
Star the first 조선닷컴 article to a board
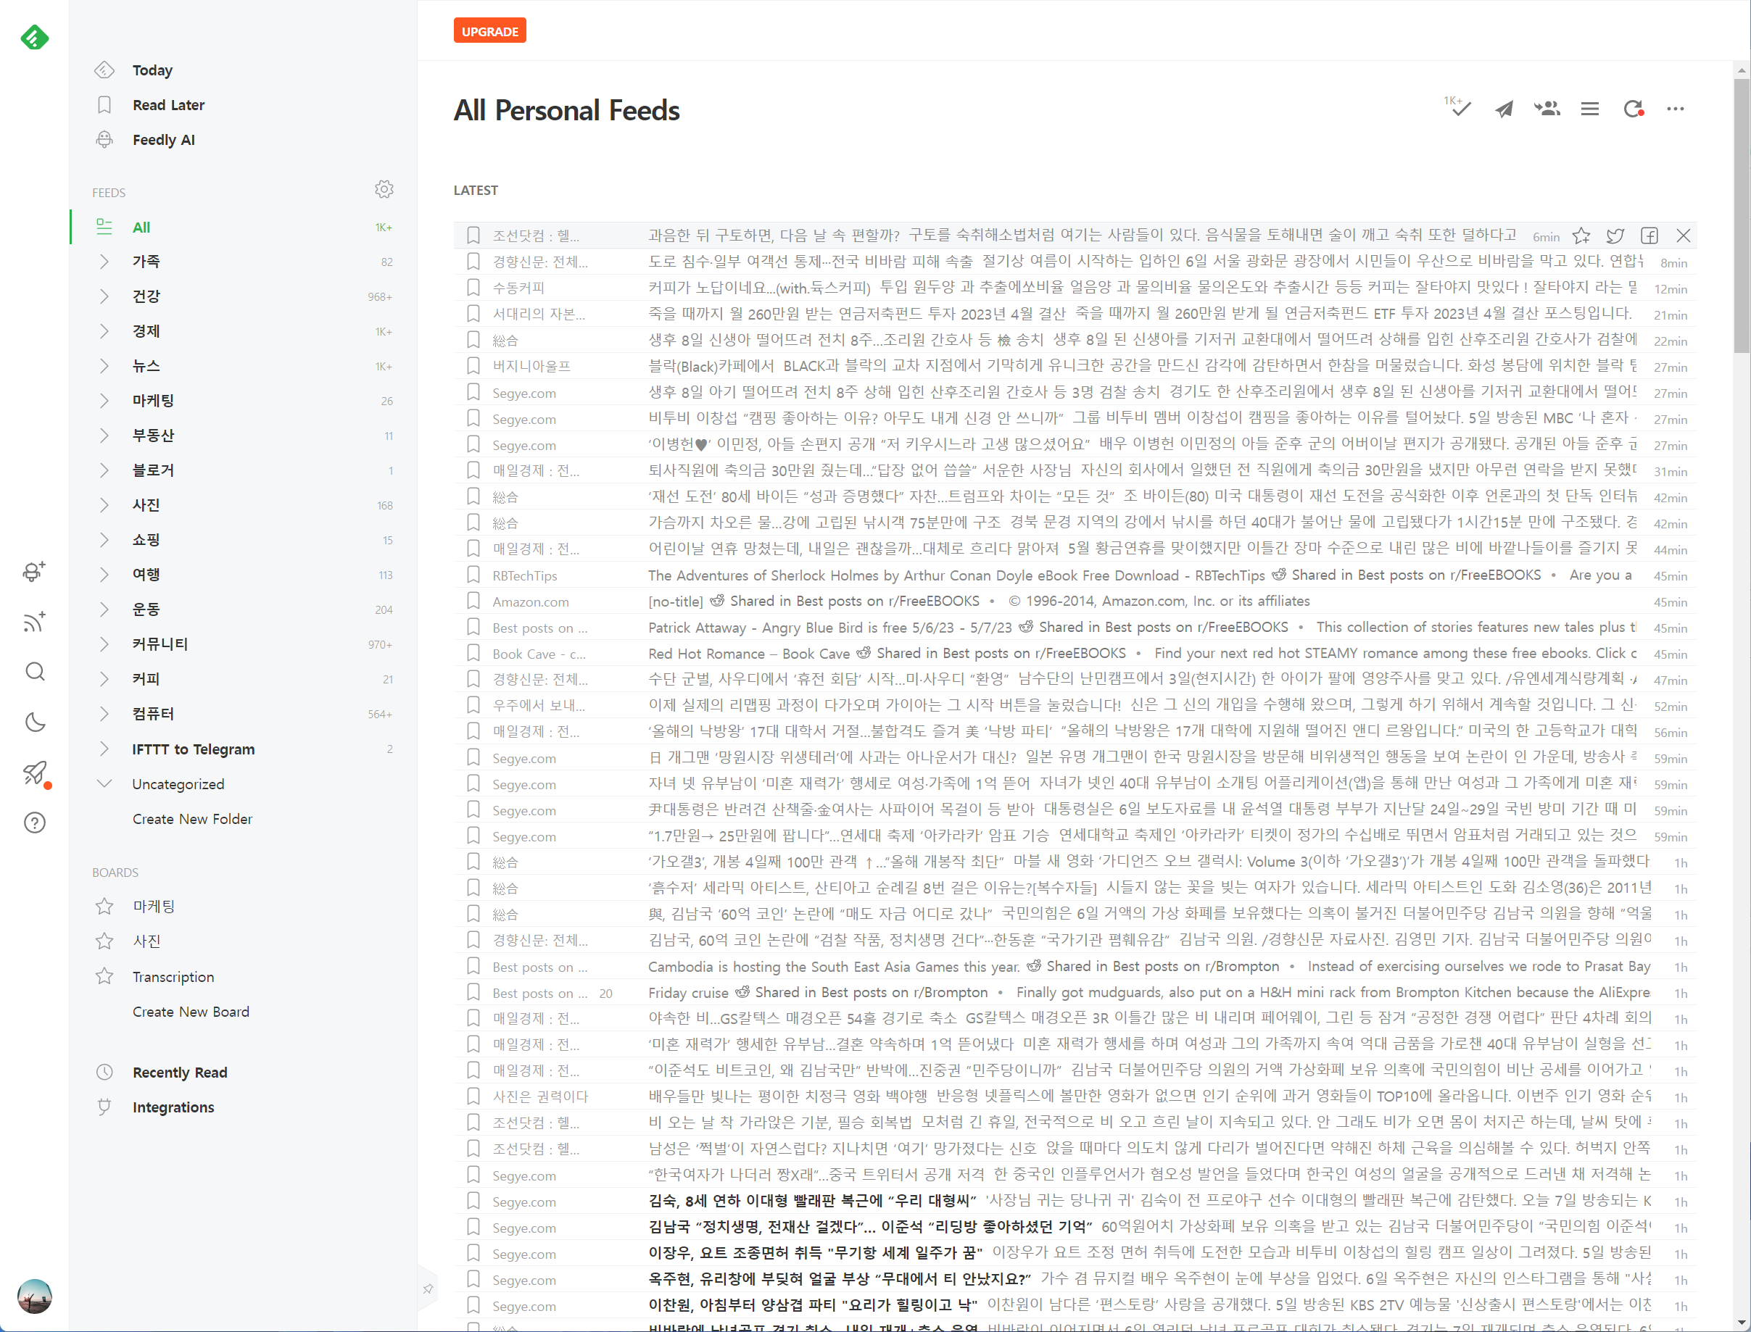click(x=1581, y=236)
